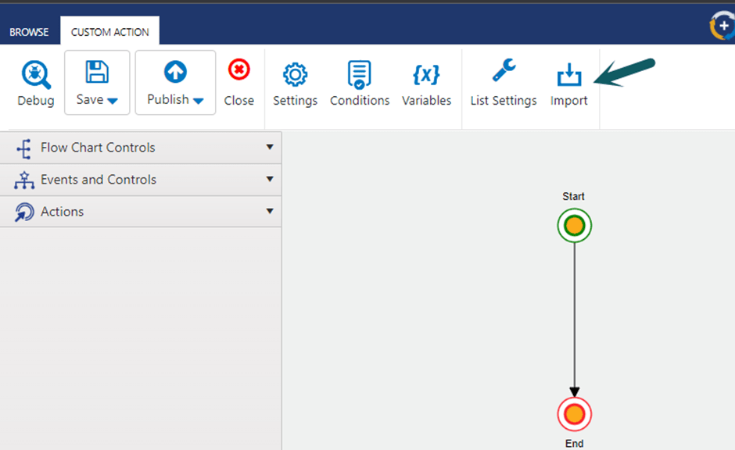Screen dimensions: 735x450
Task: Open the Save dropdown arrow
Action: click(113, 101)
